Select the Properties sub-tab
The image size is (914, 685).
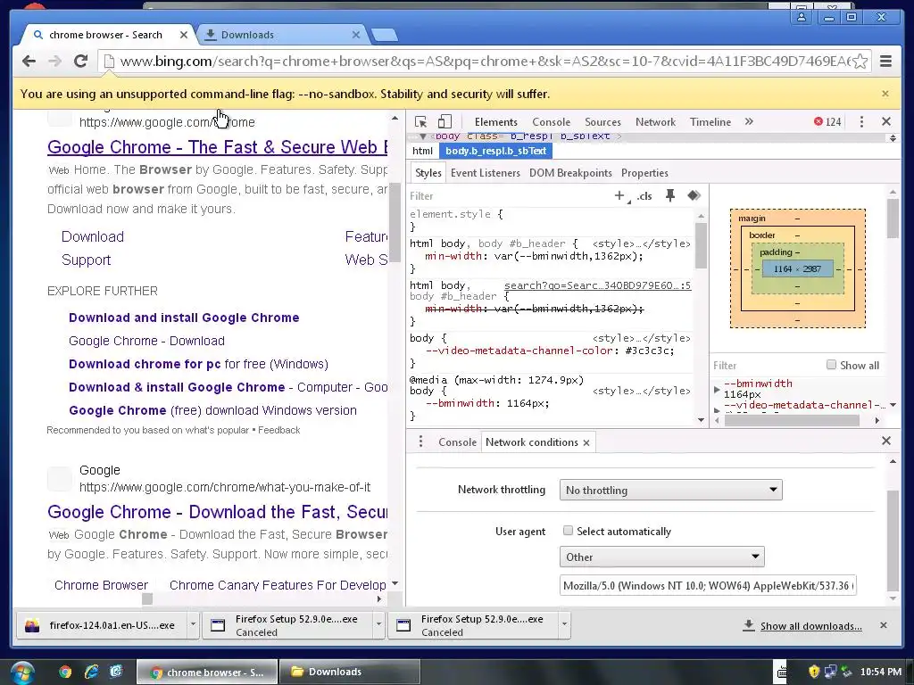pyautogui.click(x=644, y=173)
